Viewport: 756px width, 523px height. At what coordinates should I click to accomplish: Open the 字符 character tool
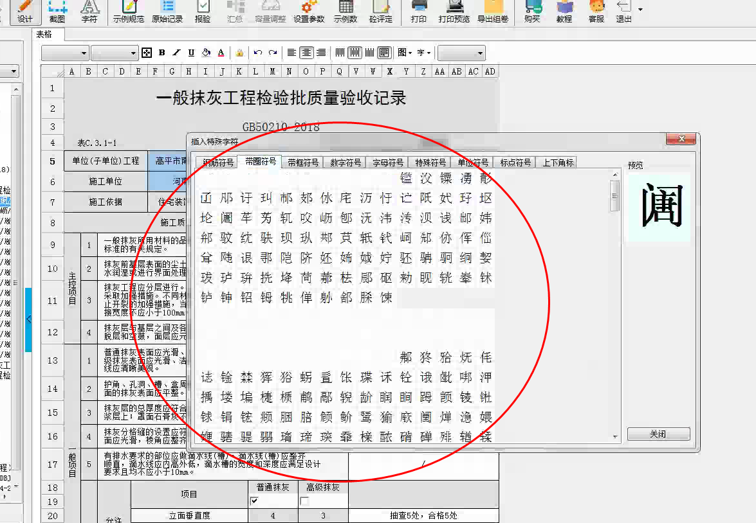point(89,12)
